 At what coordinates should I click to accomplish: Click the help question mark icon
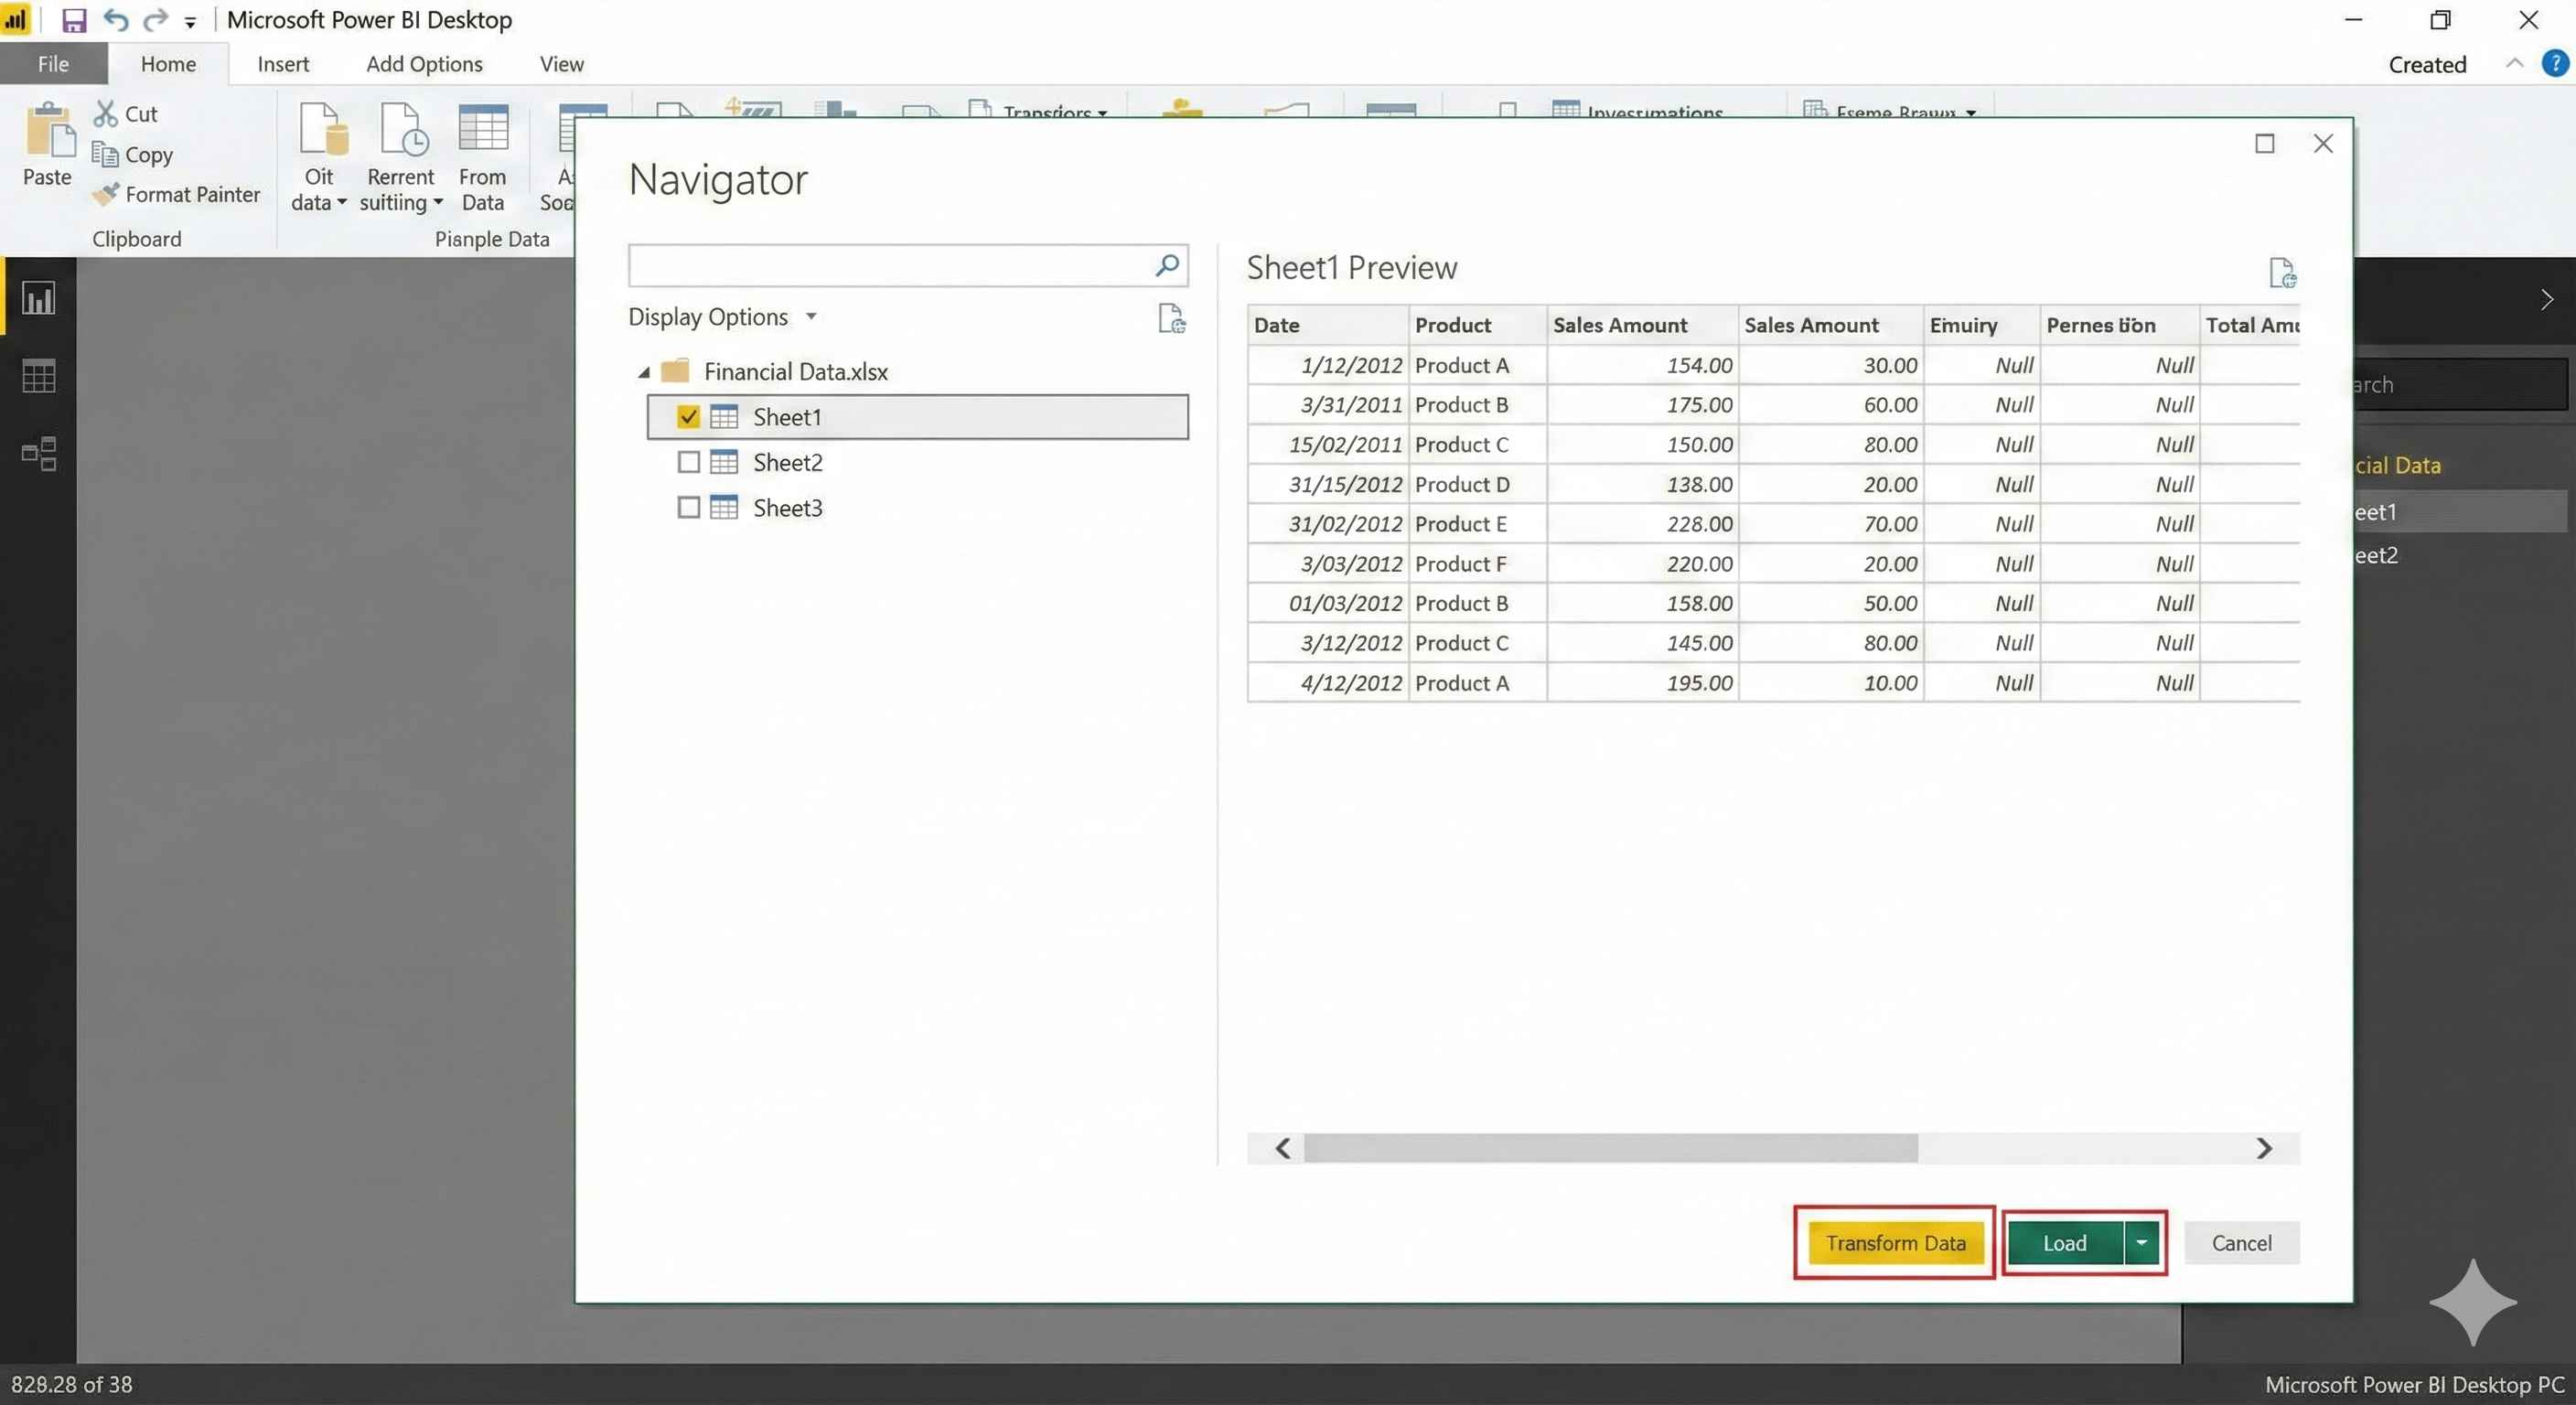pos(2554,64)
